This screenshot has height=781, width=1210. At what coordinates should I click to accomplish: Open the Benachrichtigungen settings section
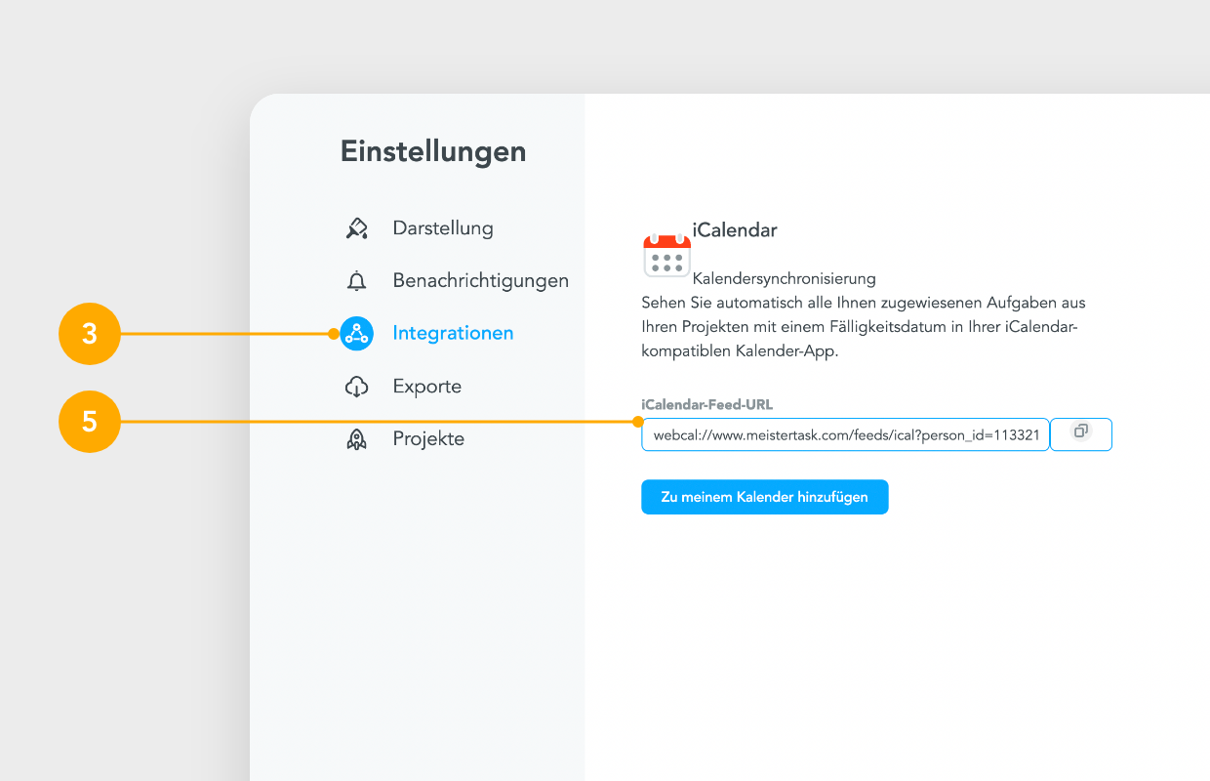[x=480, y=281]
